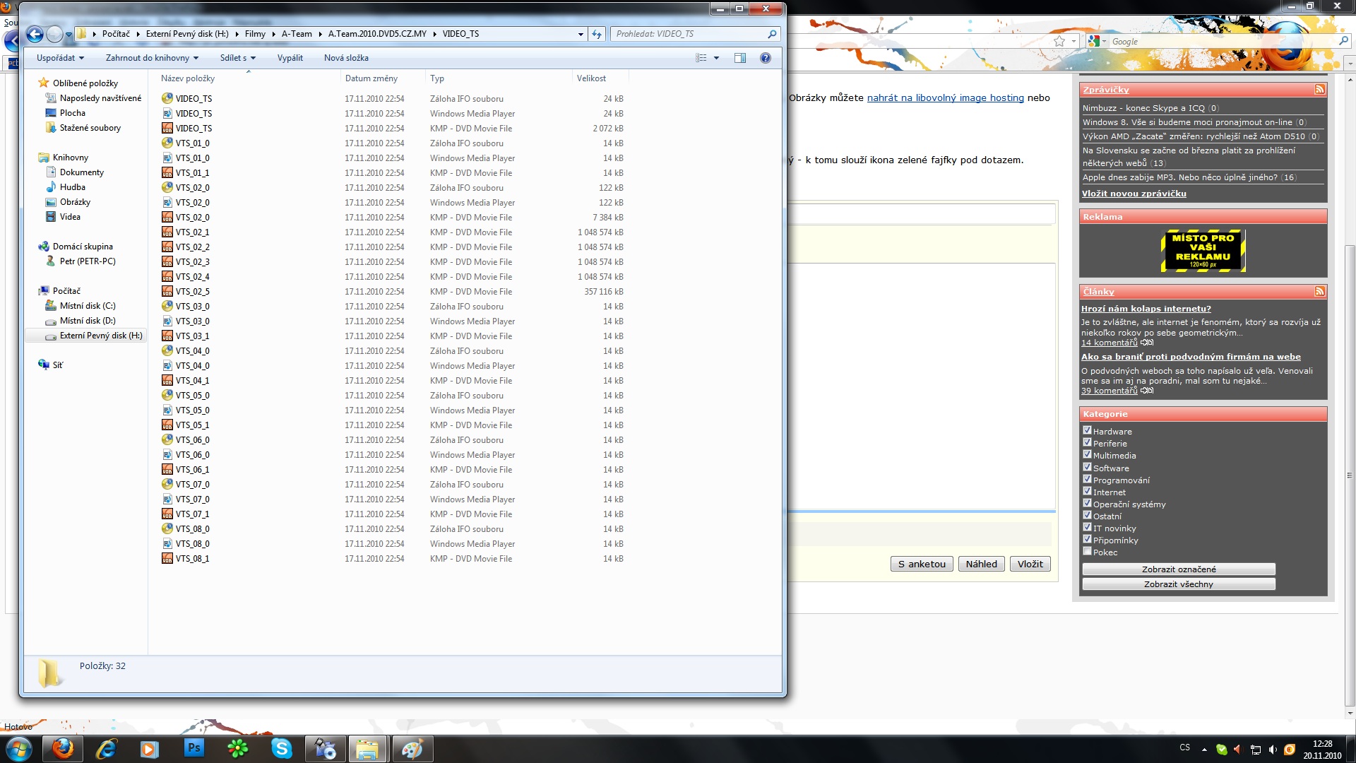Click Nová složka in the toolbar
This screenshot has width=1356, height=763.
346,58
